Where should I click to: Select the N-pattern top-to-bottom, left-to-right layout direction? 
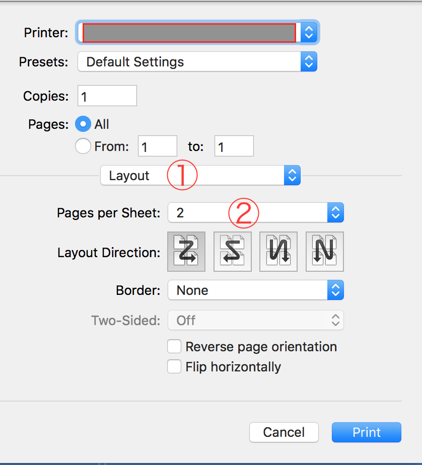[x=325, y=252]
